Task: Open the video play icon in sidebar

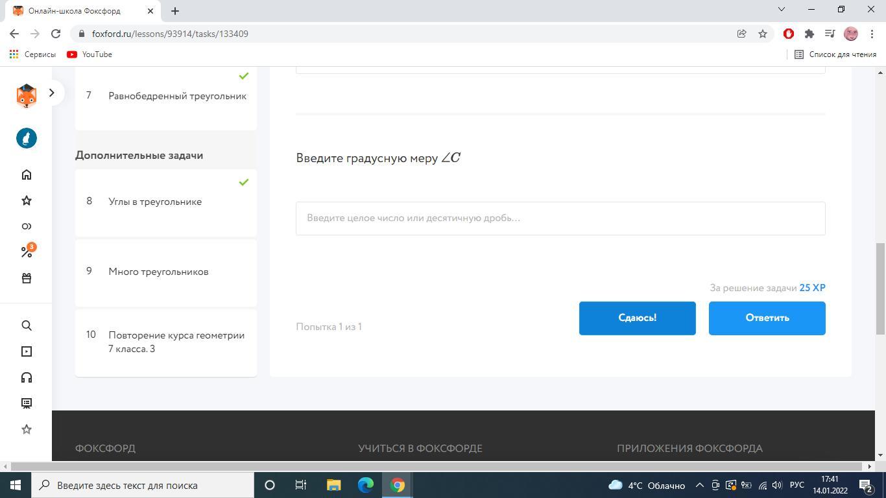Action: tap(27, 351)
